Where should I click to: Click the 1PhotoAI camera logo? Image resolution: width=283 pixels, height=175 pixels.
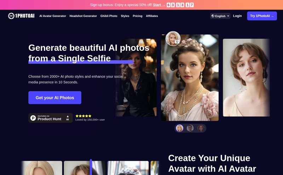coord(11,16)
